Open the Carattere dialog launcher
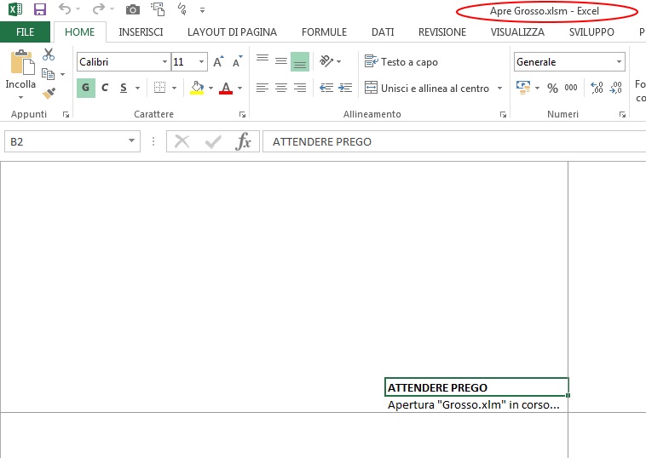Viewport: 646px width, 458px height. (x=242, y=115)
